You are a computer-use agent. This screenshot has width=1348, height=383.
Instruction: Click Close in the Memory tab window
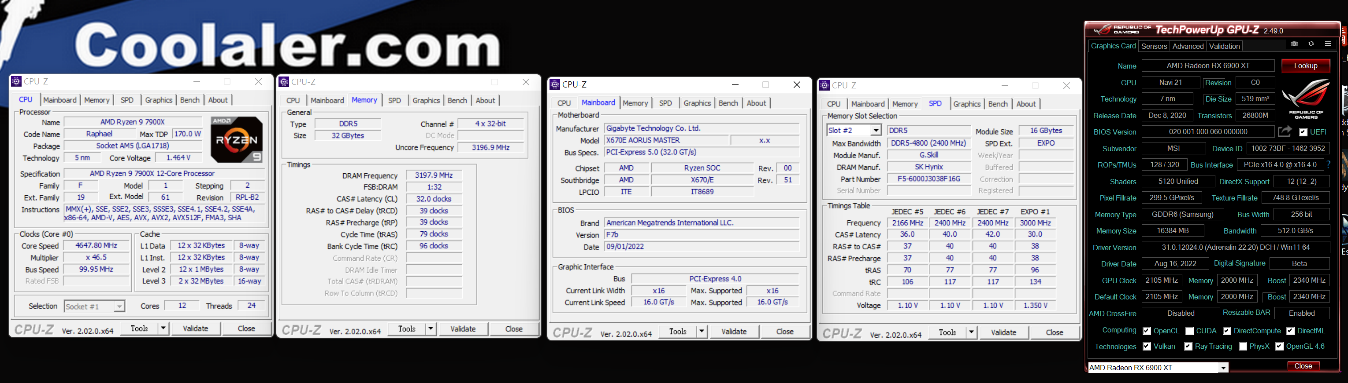513,328
